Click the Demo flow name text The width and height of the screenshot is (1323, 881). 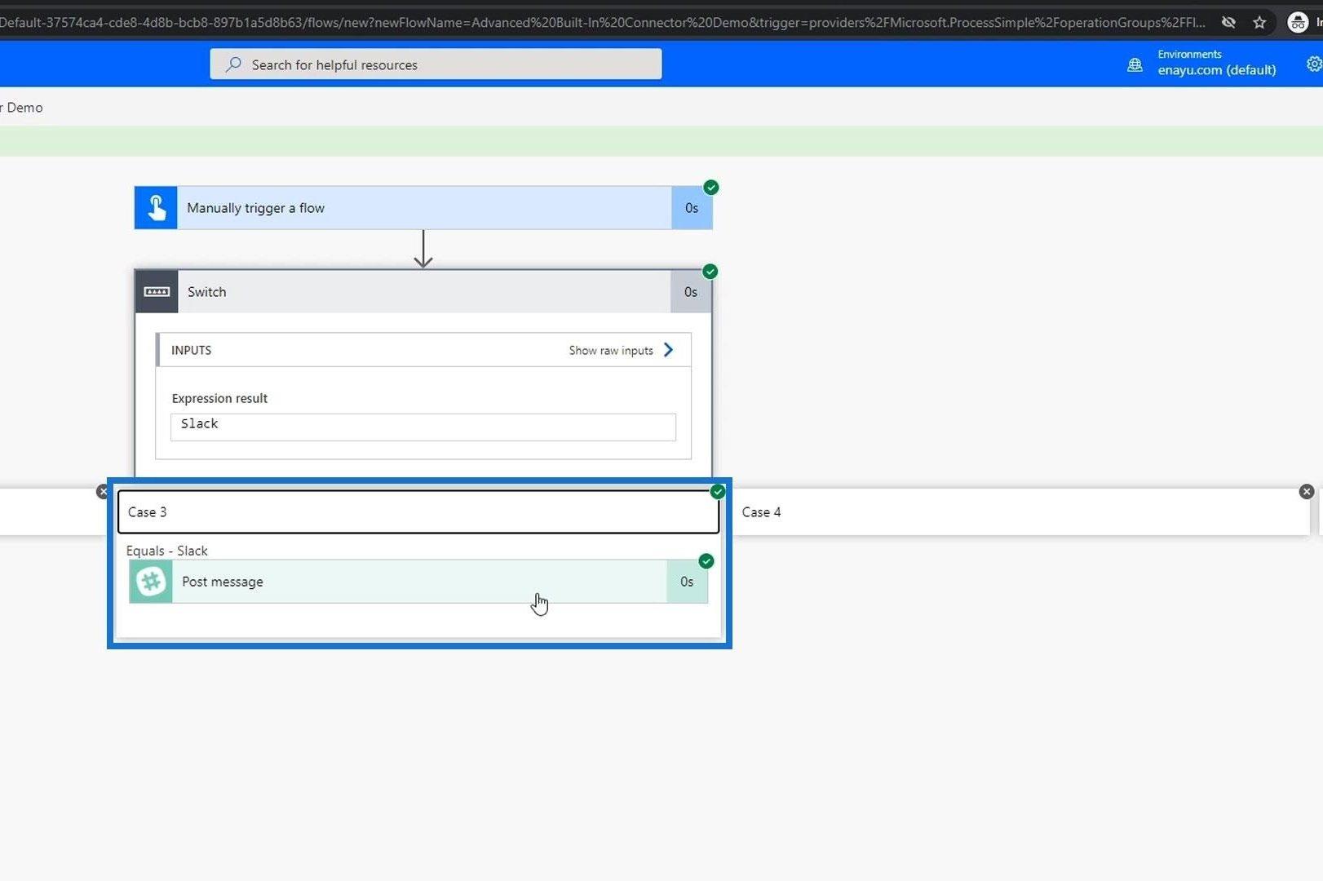pyautogui.click(x=24, y=108)
